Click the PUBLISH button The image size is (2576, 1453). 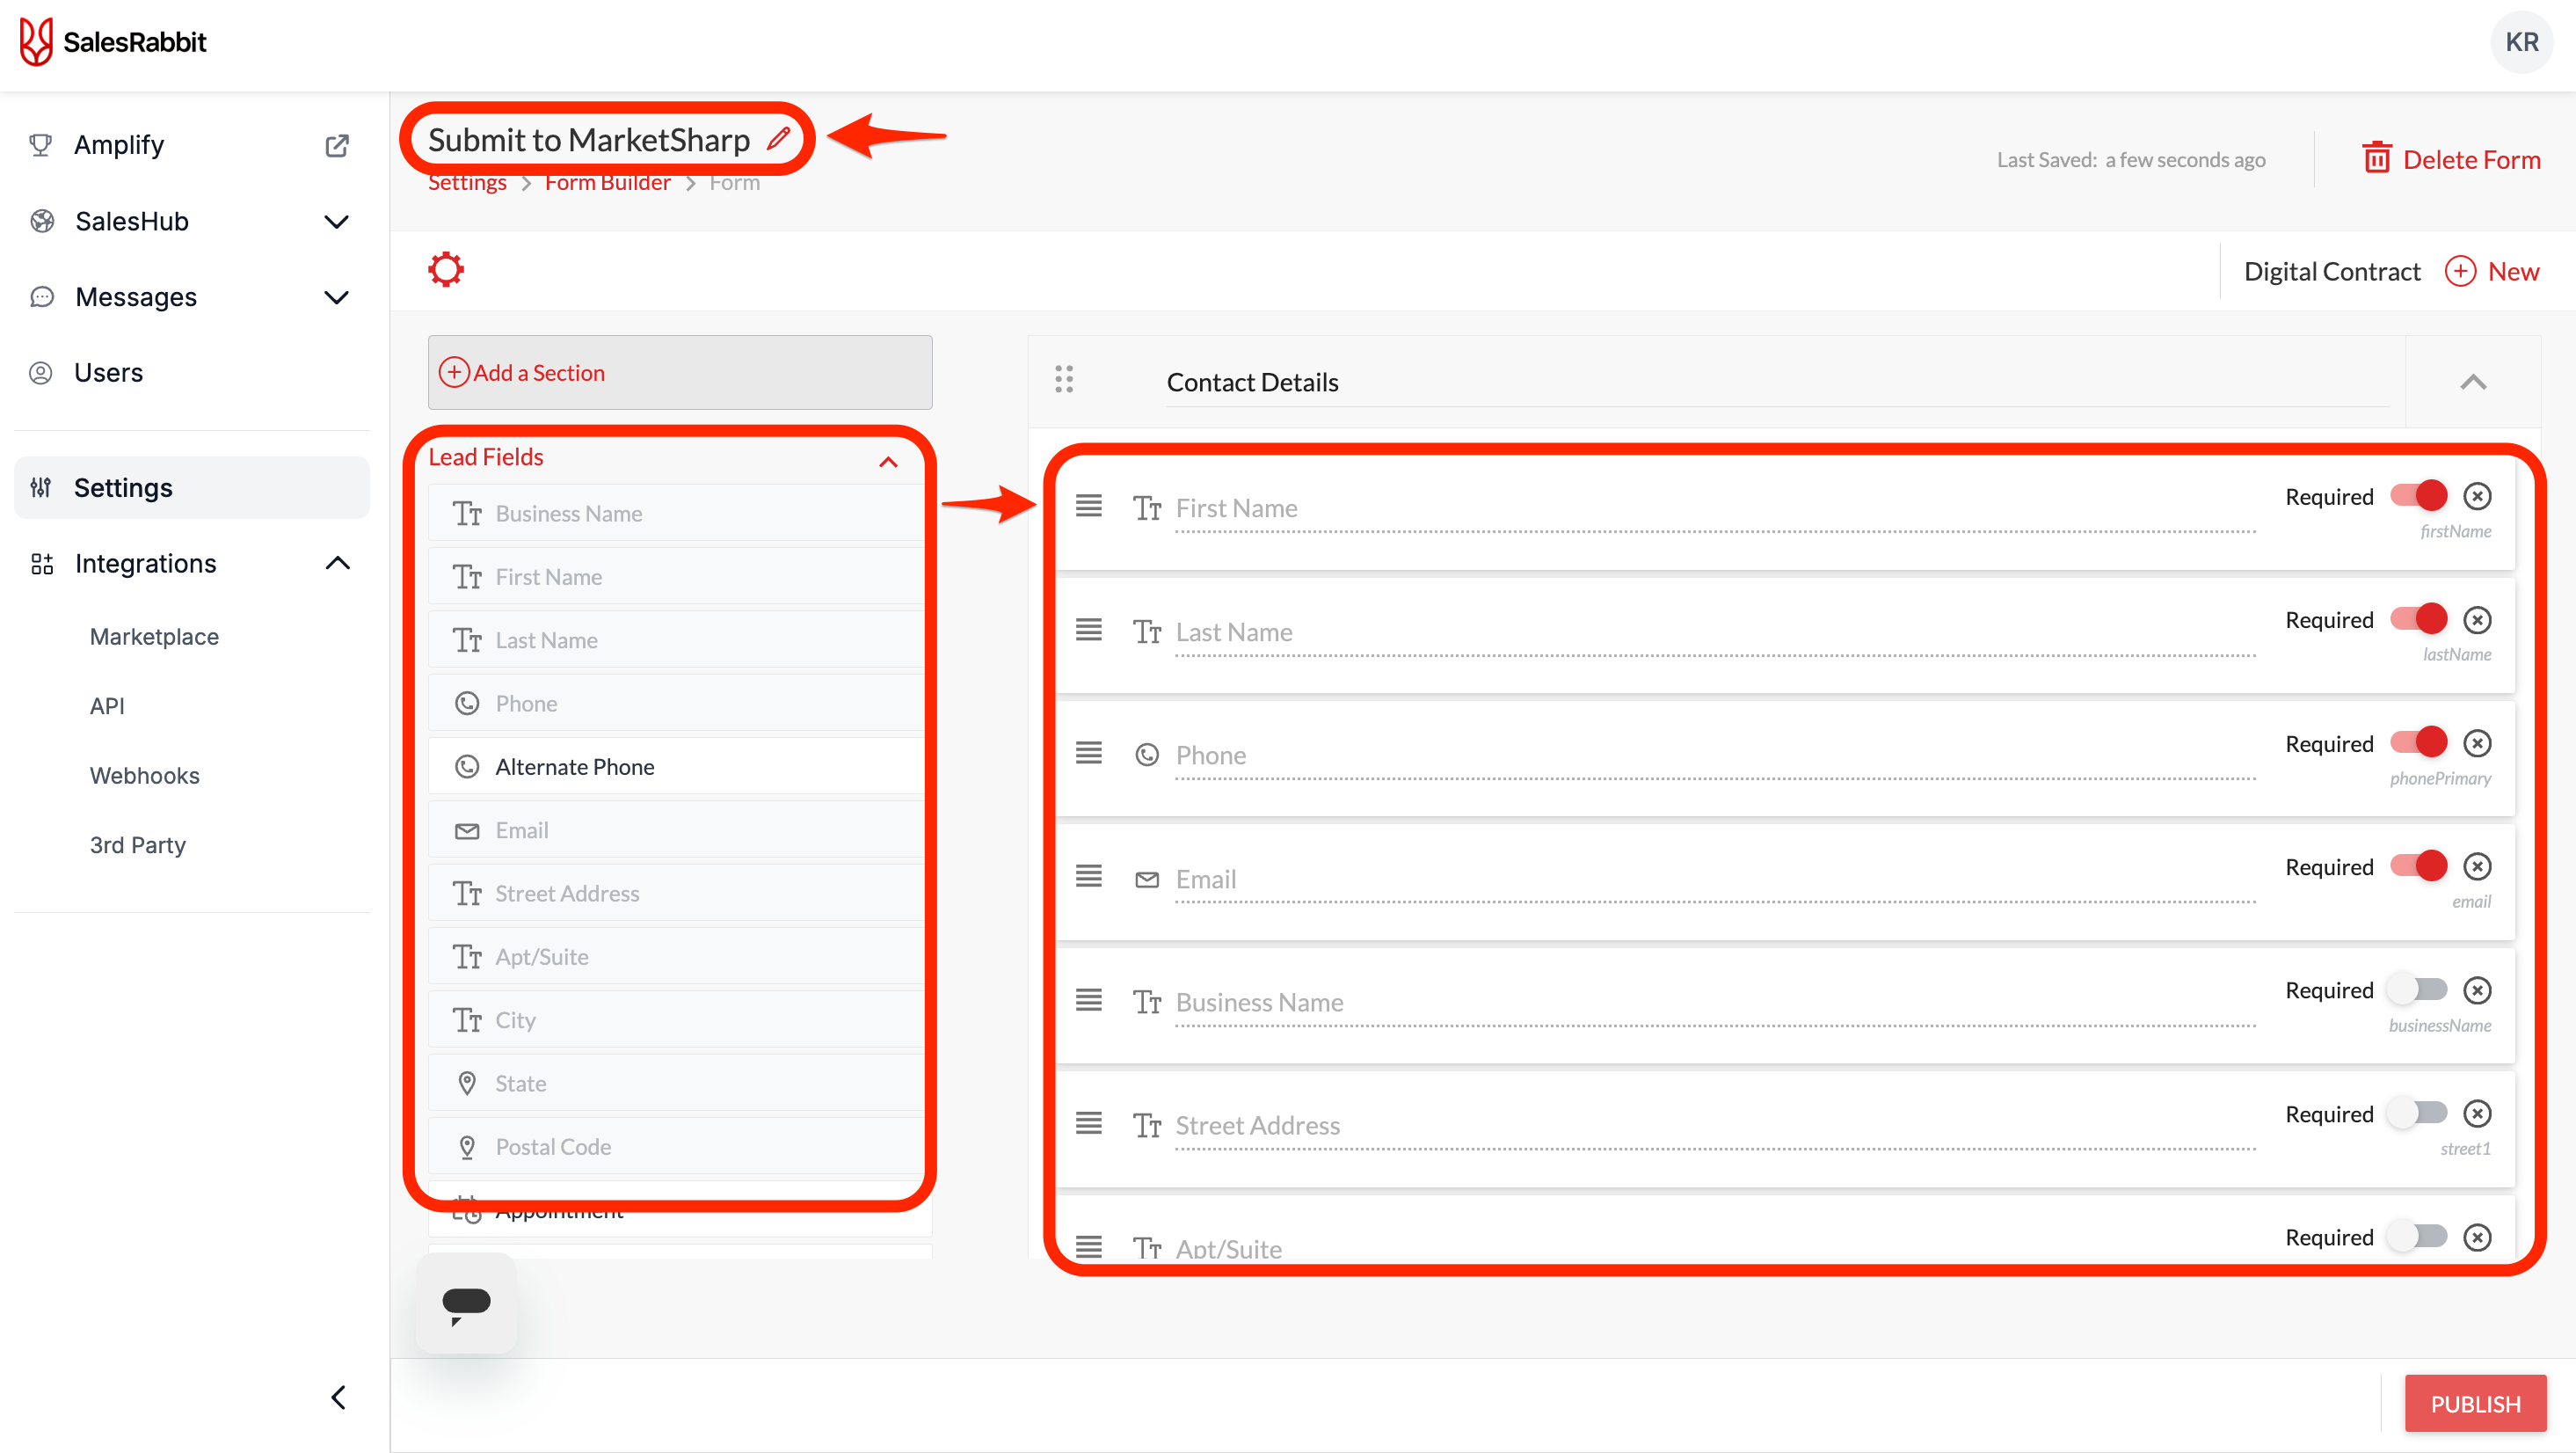click(2475, 1403)
